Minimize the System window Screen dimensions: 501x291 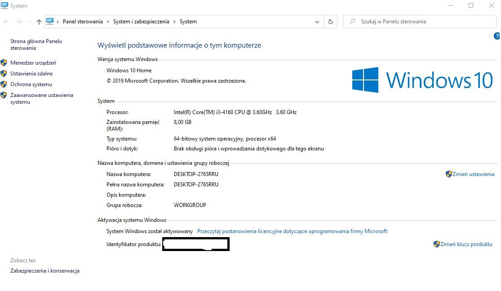click(451, 5)
